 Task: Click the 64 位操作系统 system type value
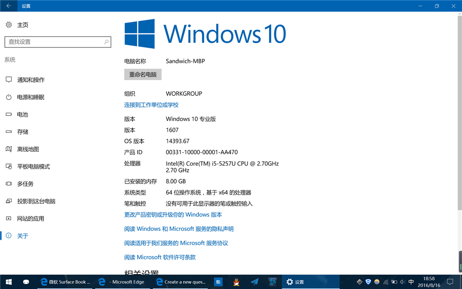[x=208, y=192]
